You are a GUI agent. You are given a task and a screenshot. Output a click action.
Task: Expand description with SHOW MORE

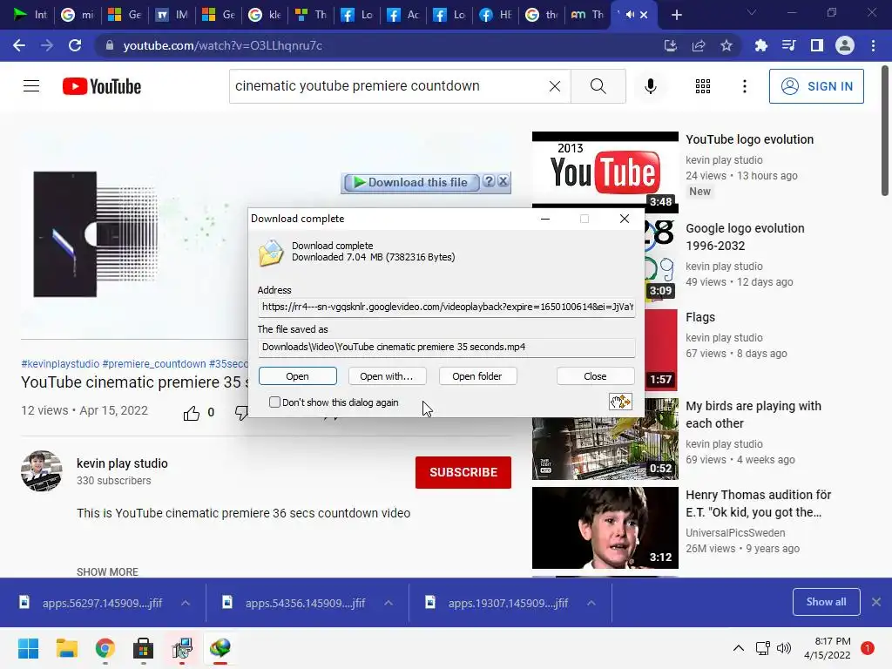point(107,571)
